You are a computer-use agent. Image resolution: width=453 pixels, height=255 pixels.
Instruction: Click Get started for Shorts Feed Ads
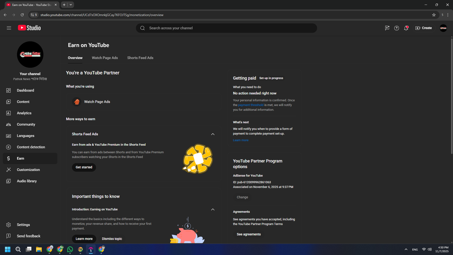pos(84,167)
